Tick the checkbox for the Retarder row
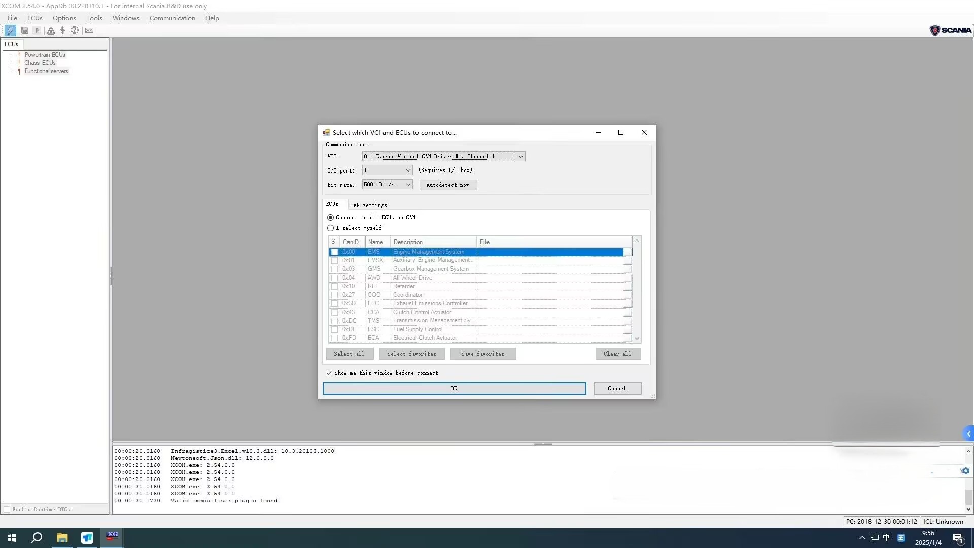Image resolution: width=974 pixels, height=548 pixels. tap(334, 287)
